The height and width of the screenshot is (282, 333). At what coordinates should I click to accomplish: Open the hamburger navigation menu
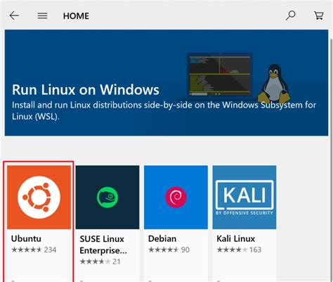(42, 16)
